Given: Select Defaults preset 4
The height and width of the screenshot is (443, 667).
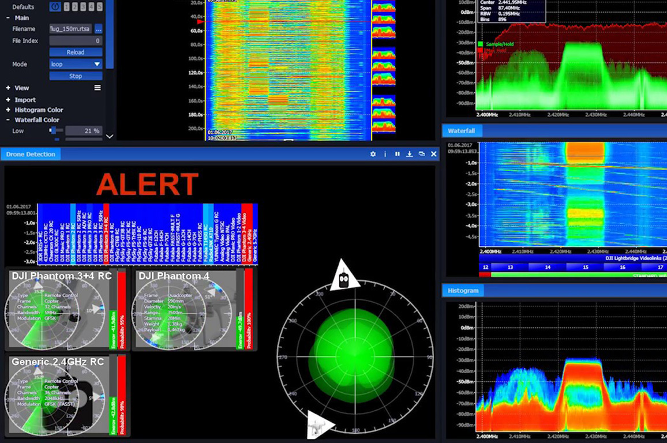Looking at the screenshot, I should coord(91,6).
